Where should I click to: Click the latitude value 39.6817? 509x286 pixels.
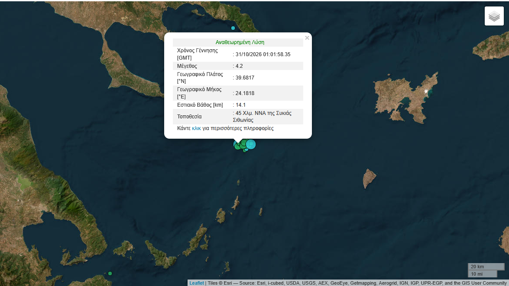point(245,78)
